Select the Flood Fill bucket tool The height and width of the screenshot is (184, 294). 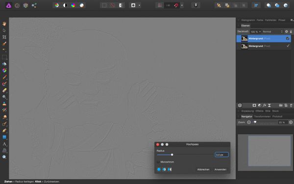pos(4,64)
